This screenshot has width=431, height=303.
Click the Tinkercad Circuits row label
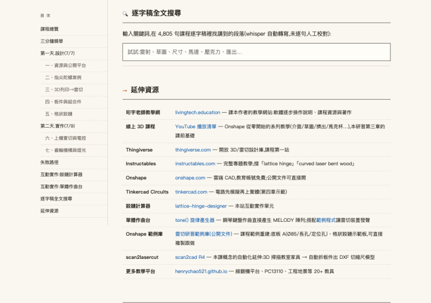[x=147, y=192]
